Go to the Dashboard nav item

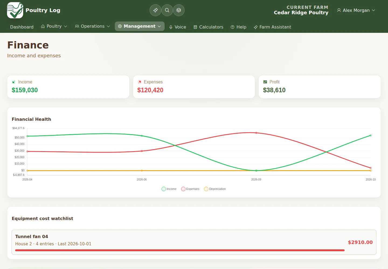22,27
